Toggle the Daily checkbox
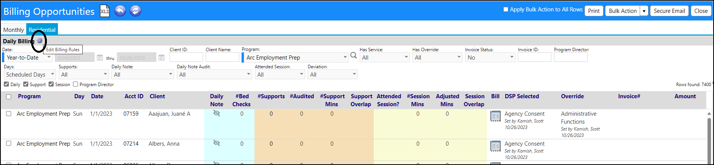The height and width of the screenshot is (165, 714). [x=6, y=84]
